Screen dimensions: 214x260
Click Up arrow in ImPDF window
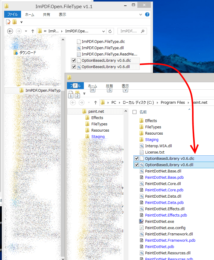click(x=33, y=31)
